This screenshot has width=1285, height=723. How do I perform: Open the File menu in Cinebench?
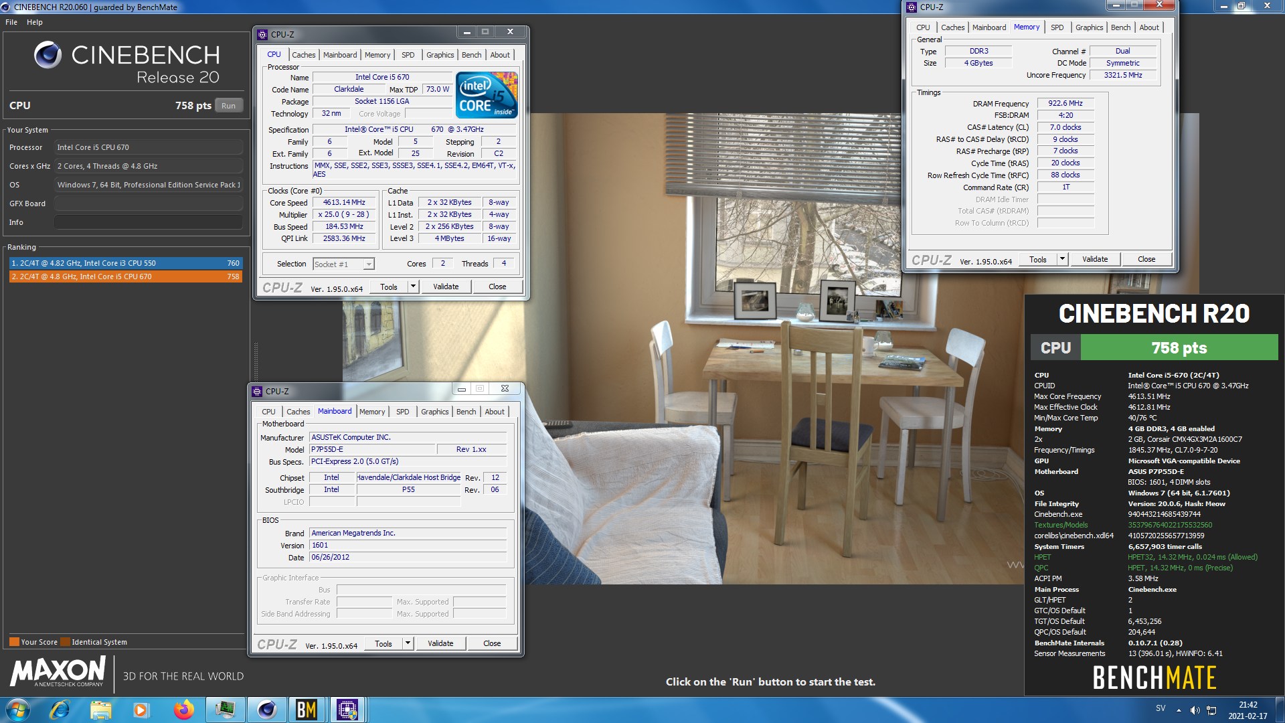click(x=11, y=22)
